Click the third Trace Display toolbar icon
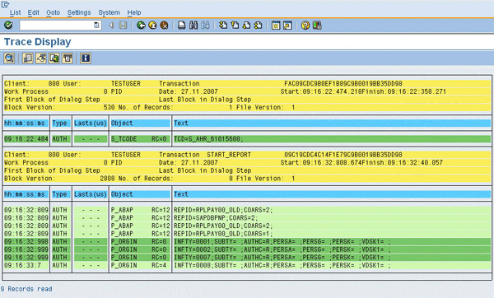Image resolution: width=494 pixels, height=298 pixels. 41,58
